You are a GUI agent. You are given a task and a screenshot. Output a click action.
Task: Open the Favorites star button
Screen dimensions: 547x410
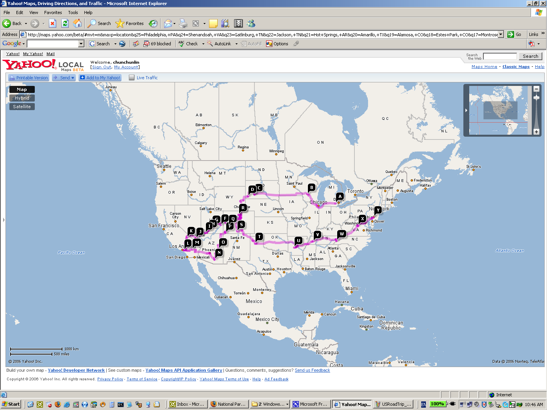pyautogui.click(x=130, y=23)
